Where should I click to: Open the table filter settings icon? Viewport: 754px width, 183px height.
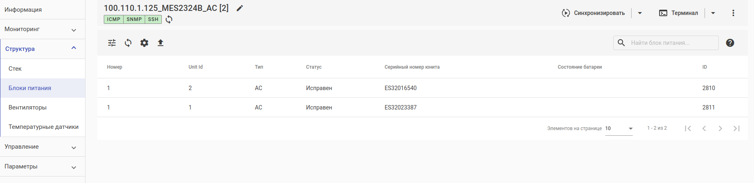[112, 43]
